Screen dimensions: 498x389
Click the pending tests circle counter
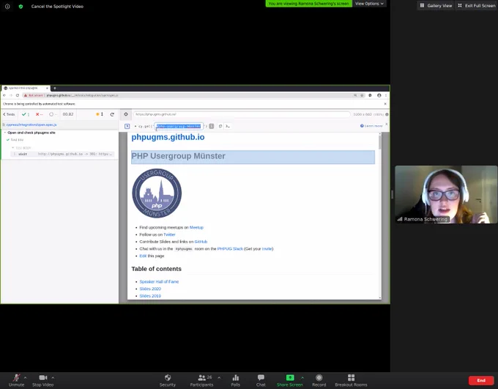[x=53, y=114]
